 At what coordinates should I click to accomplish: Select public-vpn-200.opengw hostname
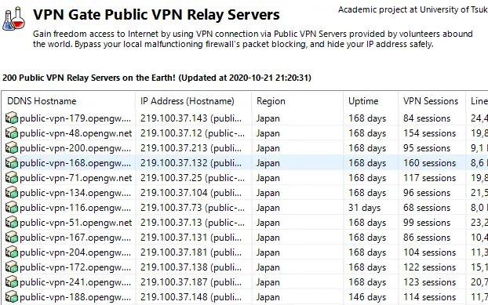click(x=75, y=148)
